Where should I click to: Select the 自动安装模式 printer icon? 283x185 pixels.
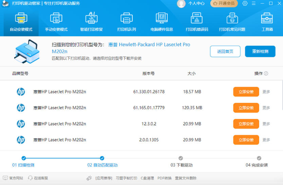tap(21, 18)
